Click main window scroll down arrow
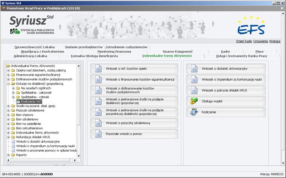Image resolution: width=286 pixels, height=178 pixels. (283, 163)
